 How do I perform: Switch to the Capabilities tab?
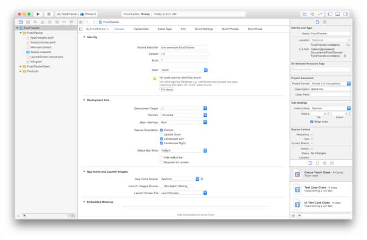[141, 29]
